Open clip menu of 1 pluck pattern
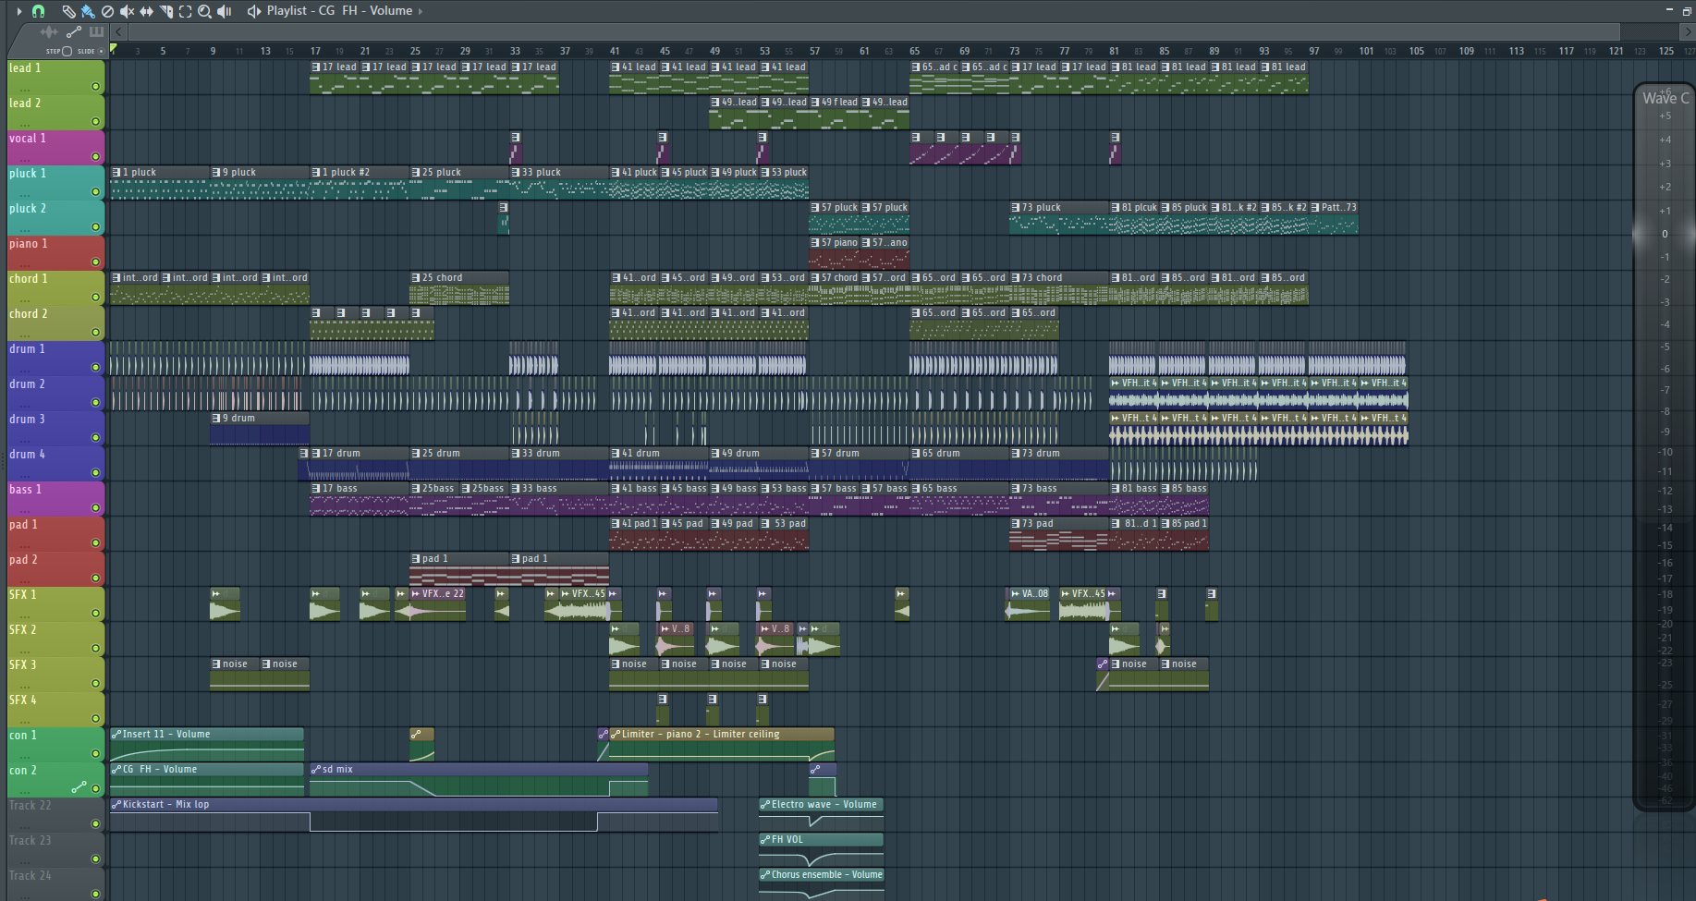Viewport: 1696px width, 901px height. [x=116, y=173]
